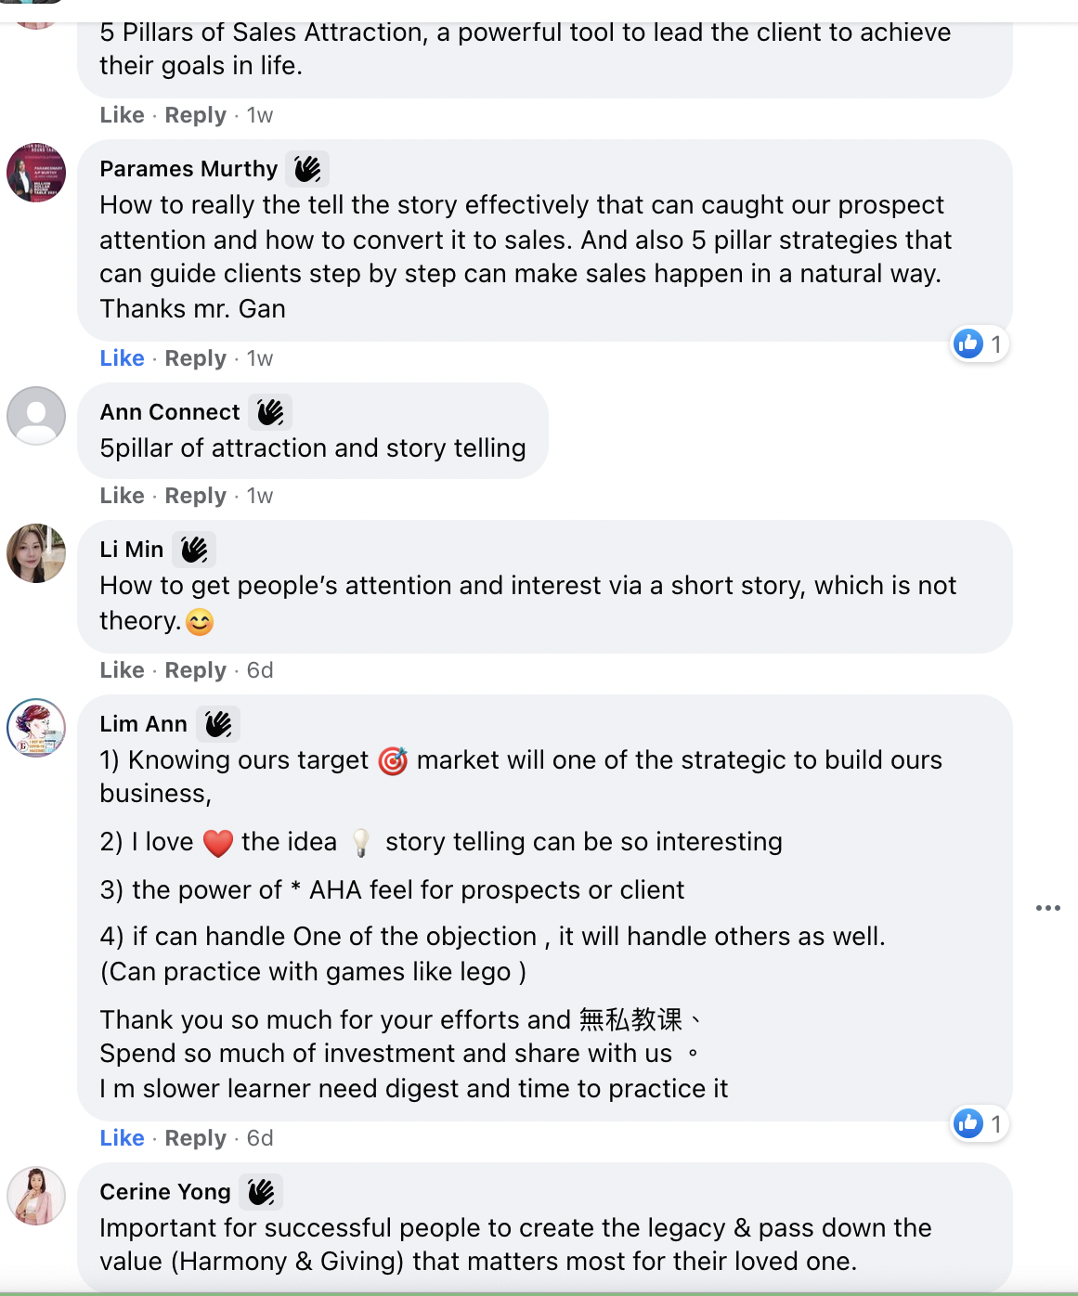Reply to Parames Murthy's comment

195,358
